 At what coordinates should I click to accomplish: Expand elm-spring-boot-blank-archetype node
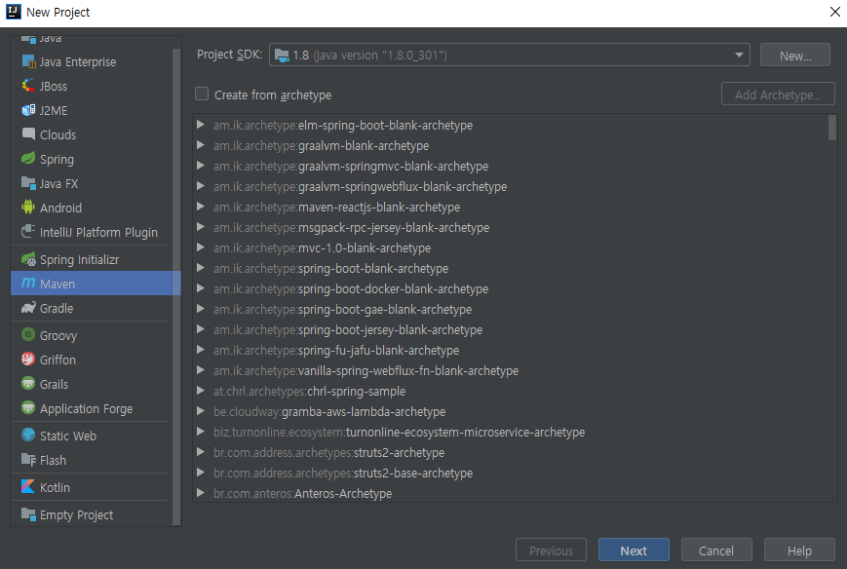pos(201,125)
